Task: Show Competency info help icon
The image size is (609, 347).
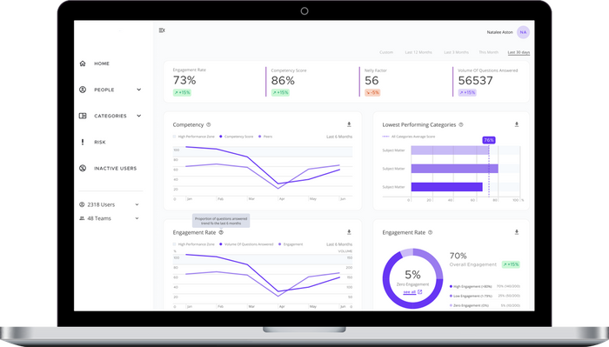Action: point(209,124)
